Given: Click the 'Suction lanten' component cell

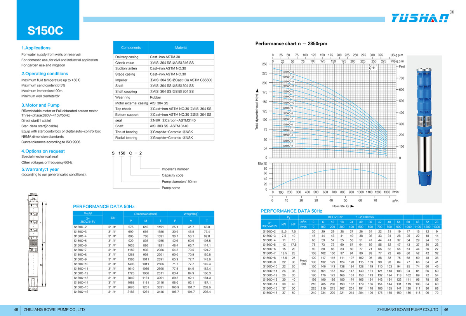Looking at the screenshot, I should coord(131,68).
